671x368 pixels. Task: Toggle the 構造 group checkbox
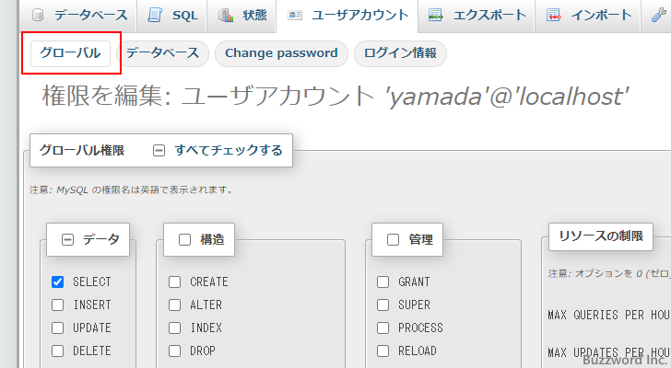pos(184,239)
